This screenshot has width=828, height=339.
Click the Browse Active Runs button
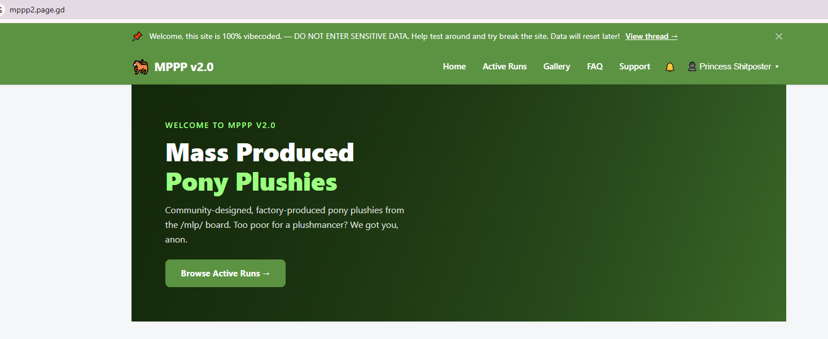(225, 273)
